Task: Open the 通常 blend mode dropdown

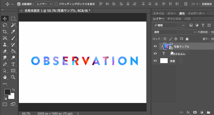Action: pyautogui.click(x=174, y=32)
